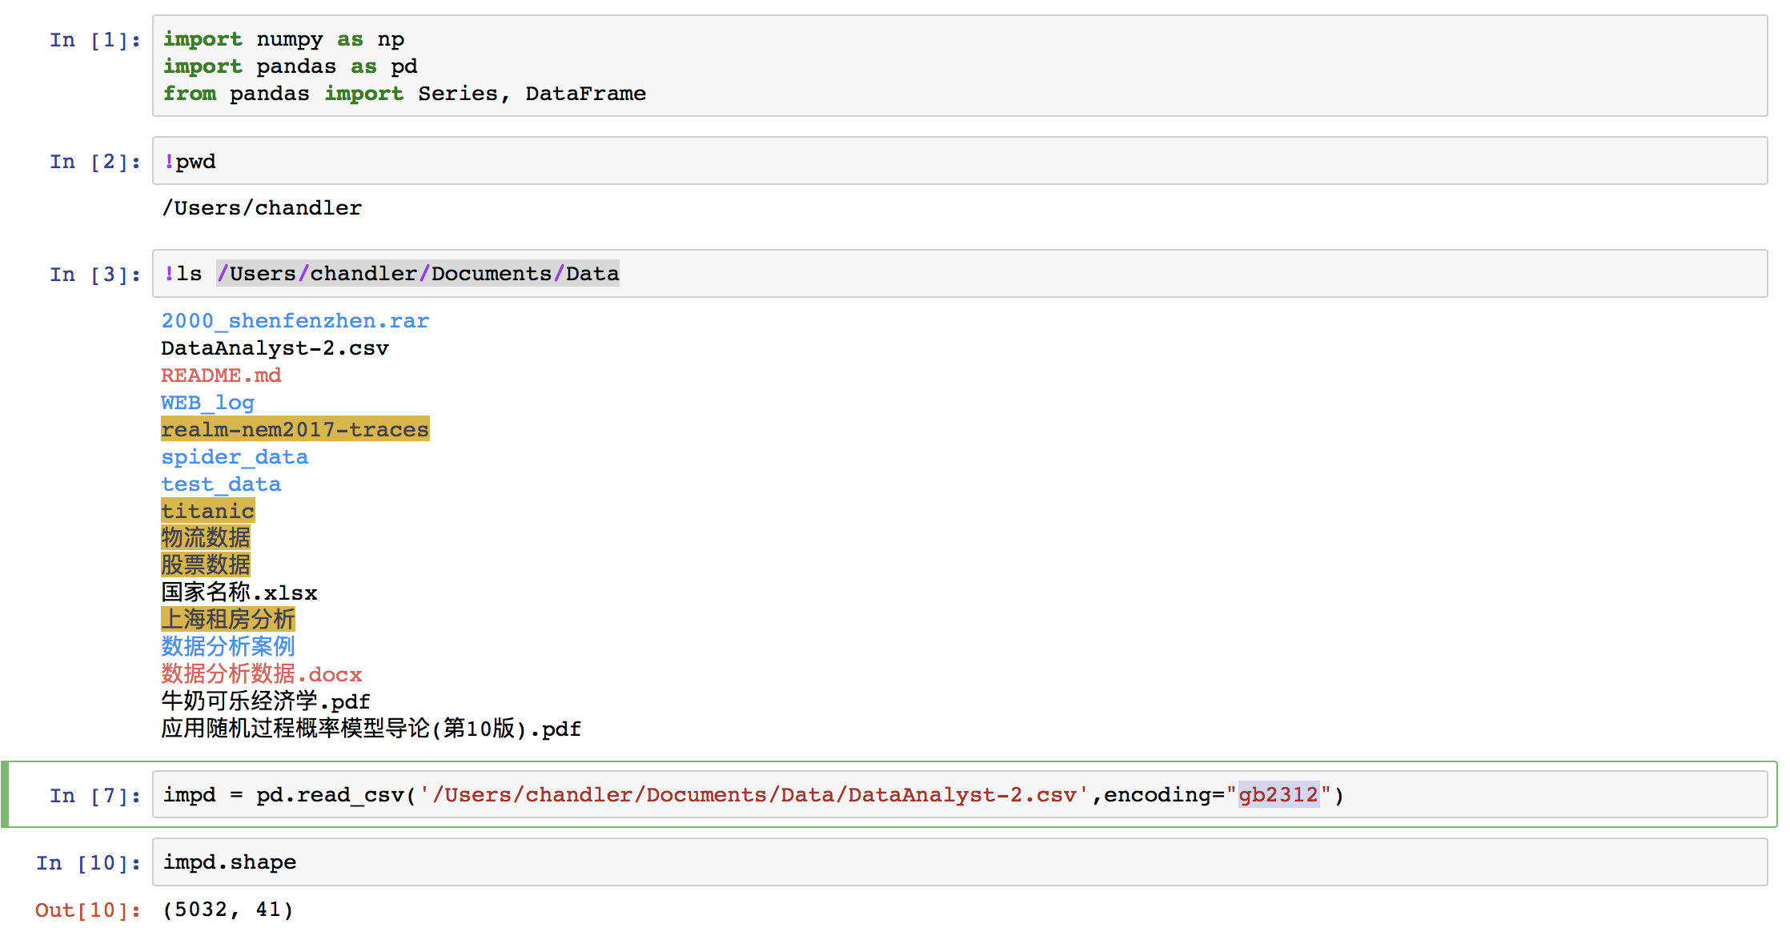Image resolution: width=1790 pixels, height=932 pixels.
Task: Click the spider_data listing entry
Action: [x=234, y=457]
